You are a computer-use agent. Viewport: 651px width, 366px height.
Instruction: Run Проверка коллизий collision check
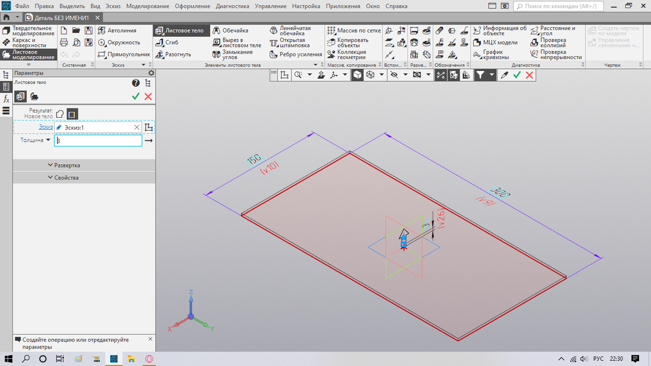(548, 42)
